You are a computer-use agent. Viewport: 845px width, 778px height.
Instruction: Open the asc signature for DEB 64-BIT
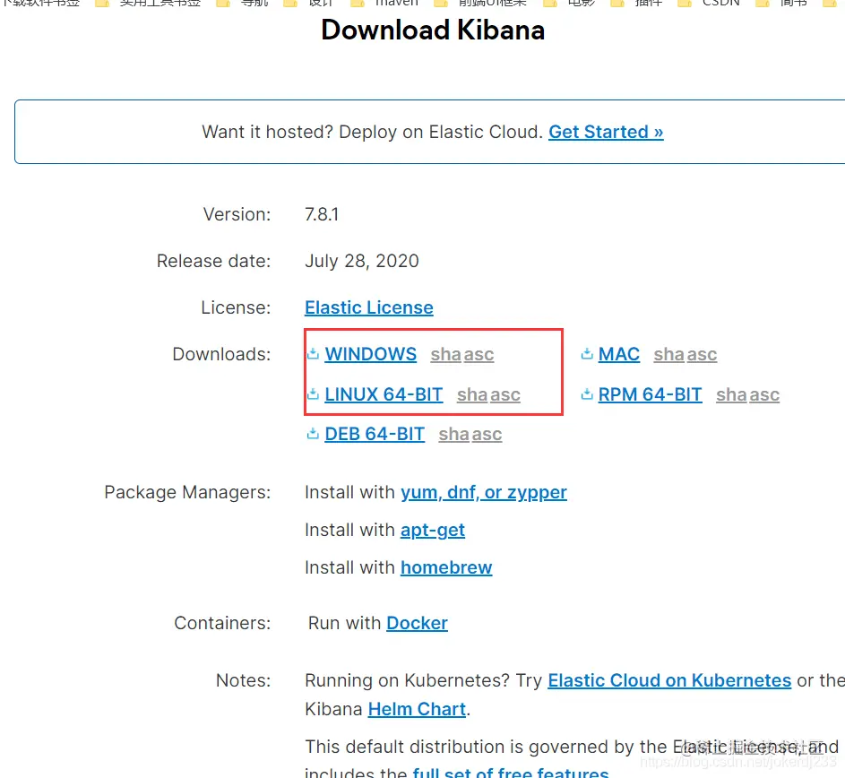[487, 434]
